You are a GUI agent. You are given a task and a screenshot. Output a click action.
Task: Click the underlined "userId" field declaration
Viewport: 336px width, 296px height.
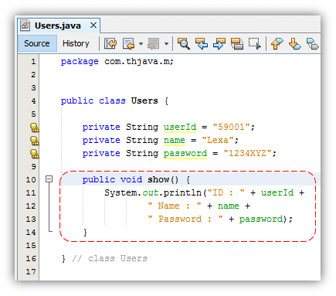pyautogui.click(x=180, y=128)
